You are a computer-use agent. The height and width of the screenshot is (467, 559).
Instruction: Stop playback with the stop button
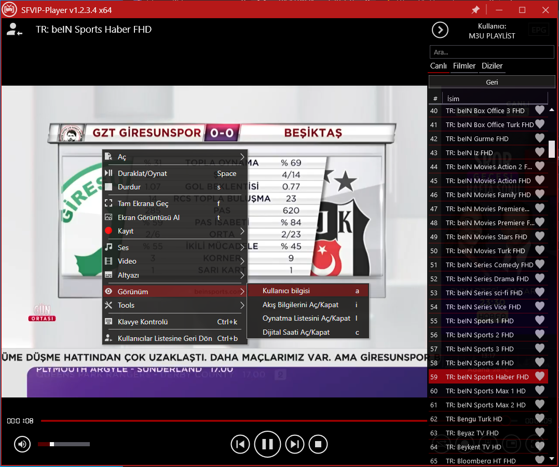click(x=318, y=444)
